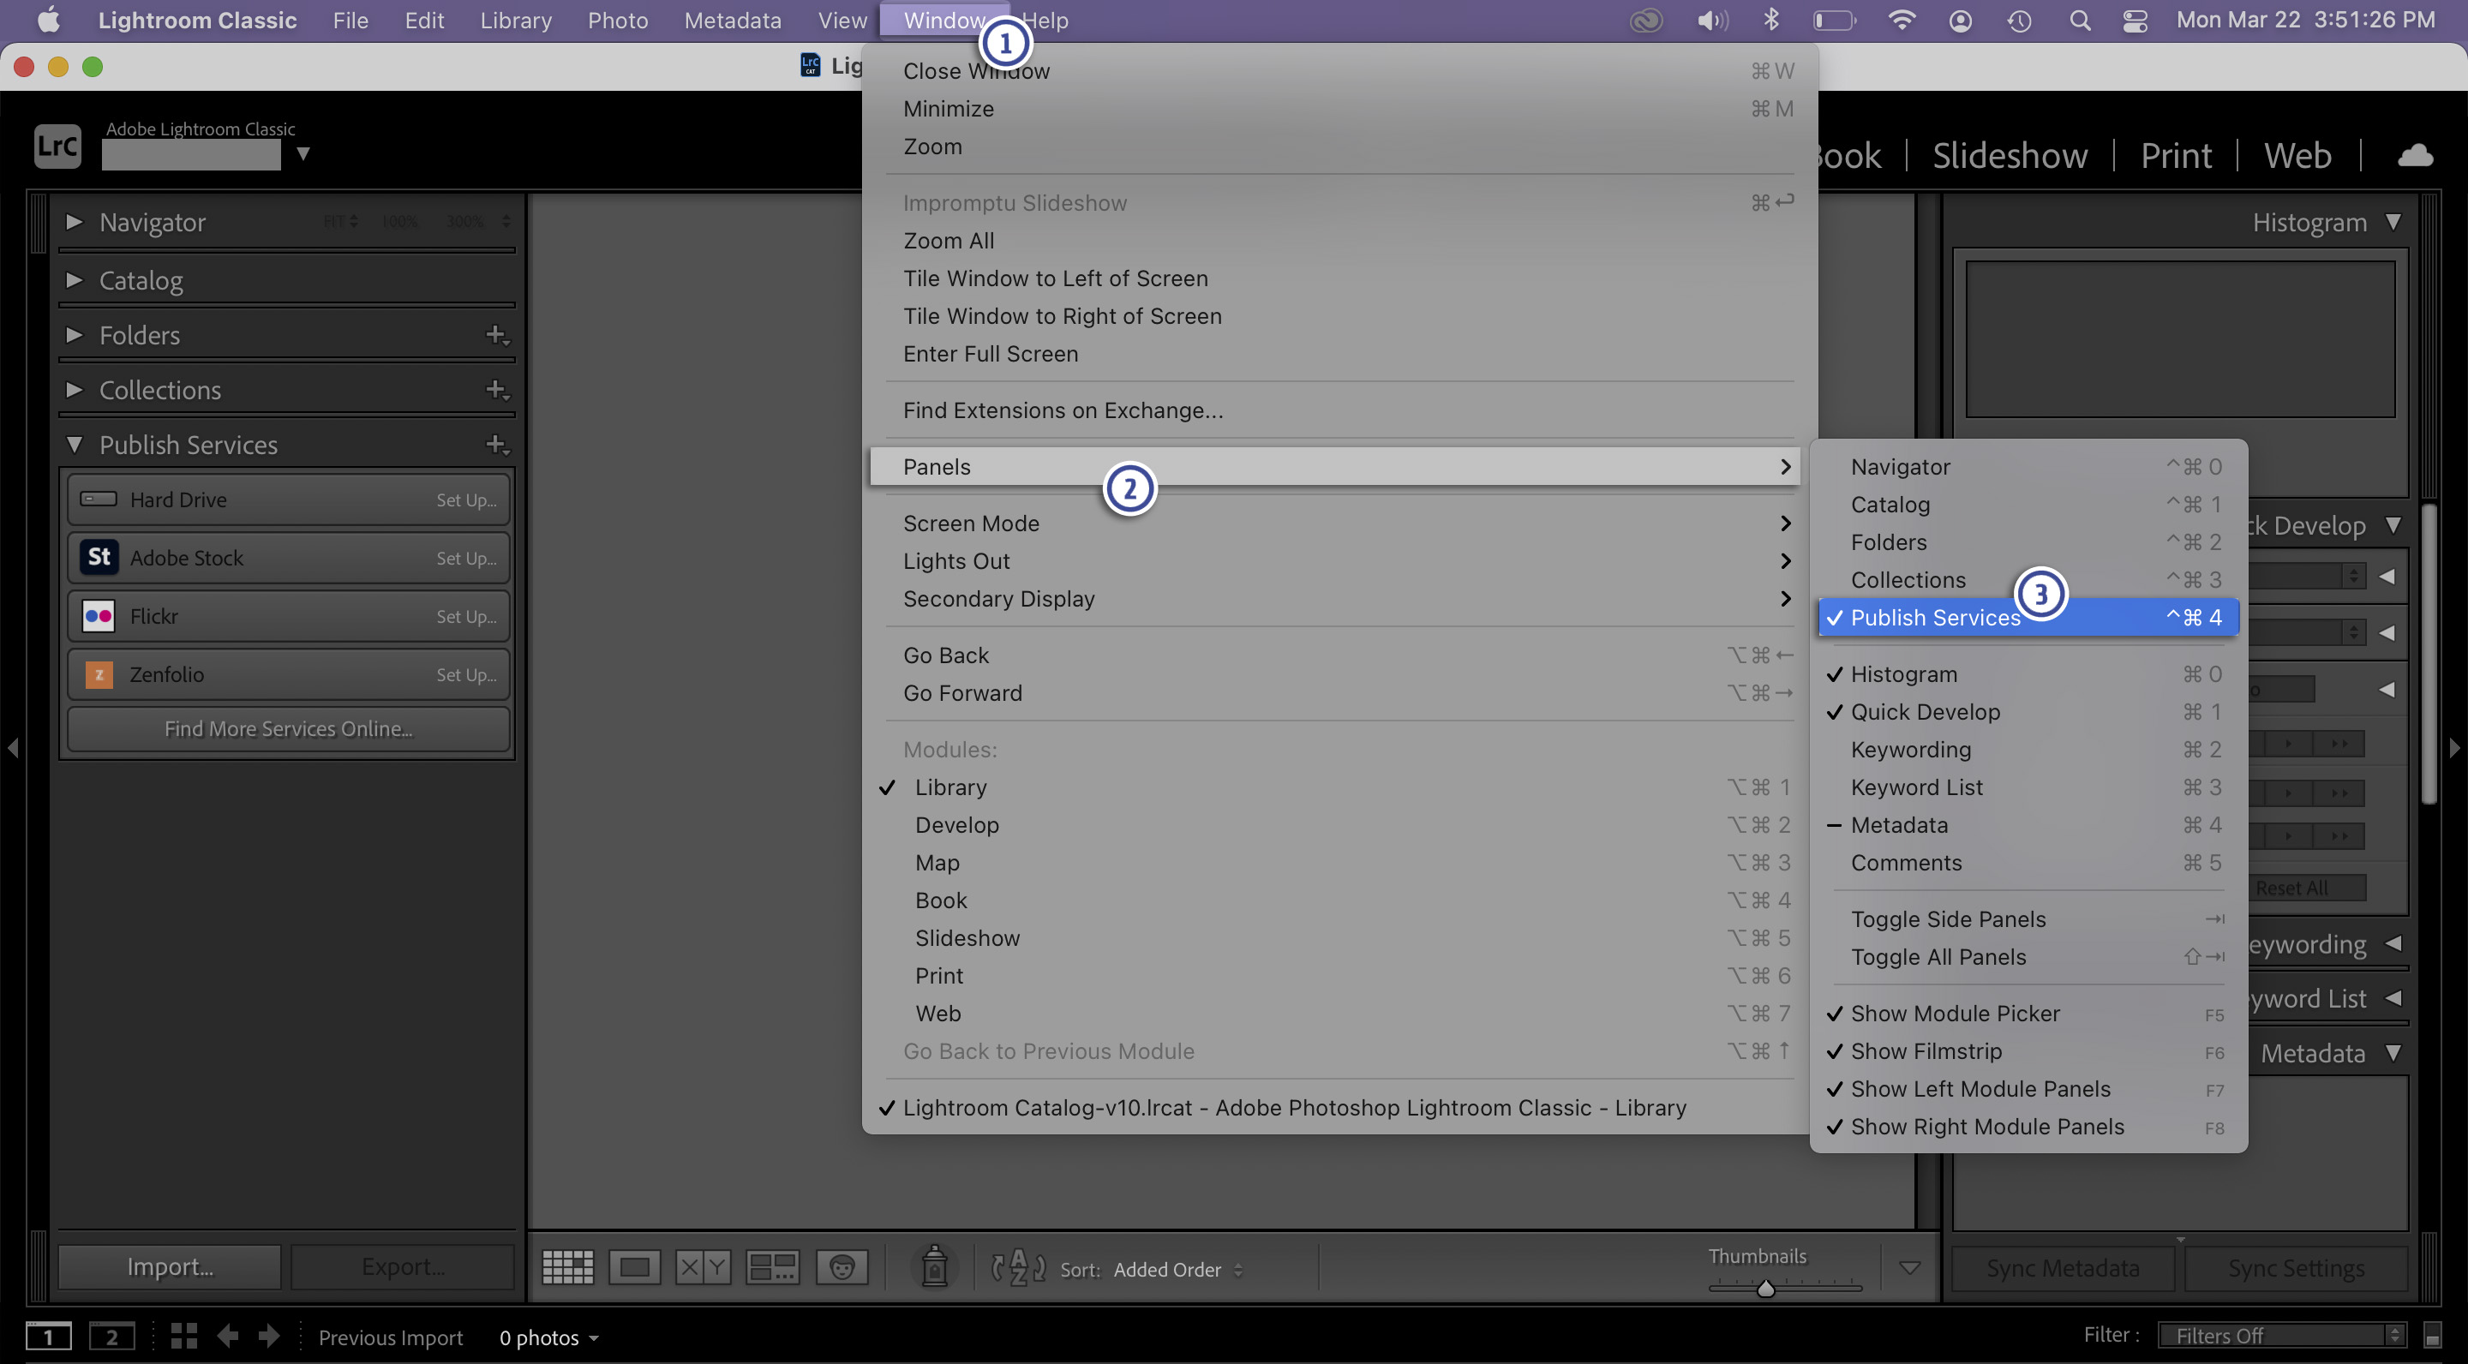Viewport: 2468px width, 1364px height.
Task: Click Hard Drive service icon
Action: point(99,499)
